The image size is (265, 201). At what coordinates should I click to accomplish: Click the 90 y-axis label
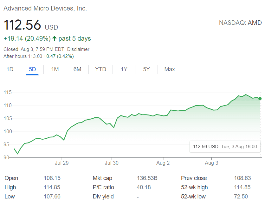(6, 157)
